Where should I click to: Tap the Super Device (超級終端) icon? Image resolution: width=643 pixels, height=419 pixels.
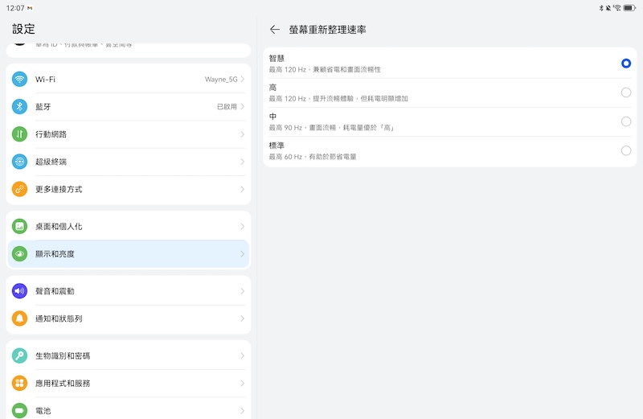coord(20,162)
